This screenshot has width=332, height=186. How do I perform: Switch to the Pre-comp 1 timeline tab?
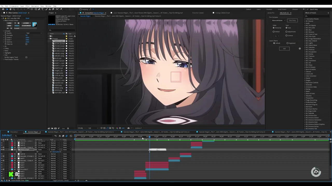pyautogui.click(x=14, y=132)
